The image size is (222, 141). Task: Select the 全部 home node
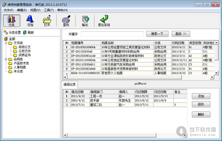click(x=10, y=39)
